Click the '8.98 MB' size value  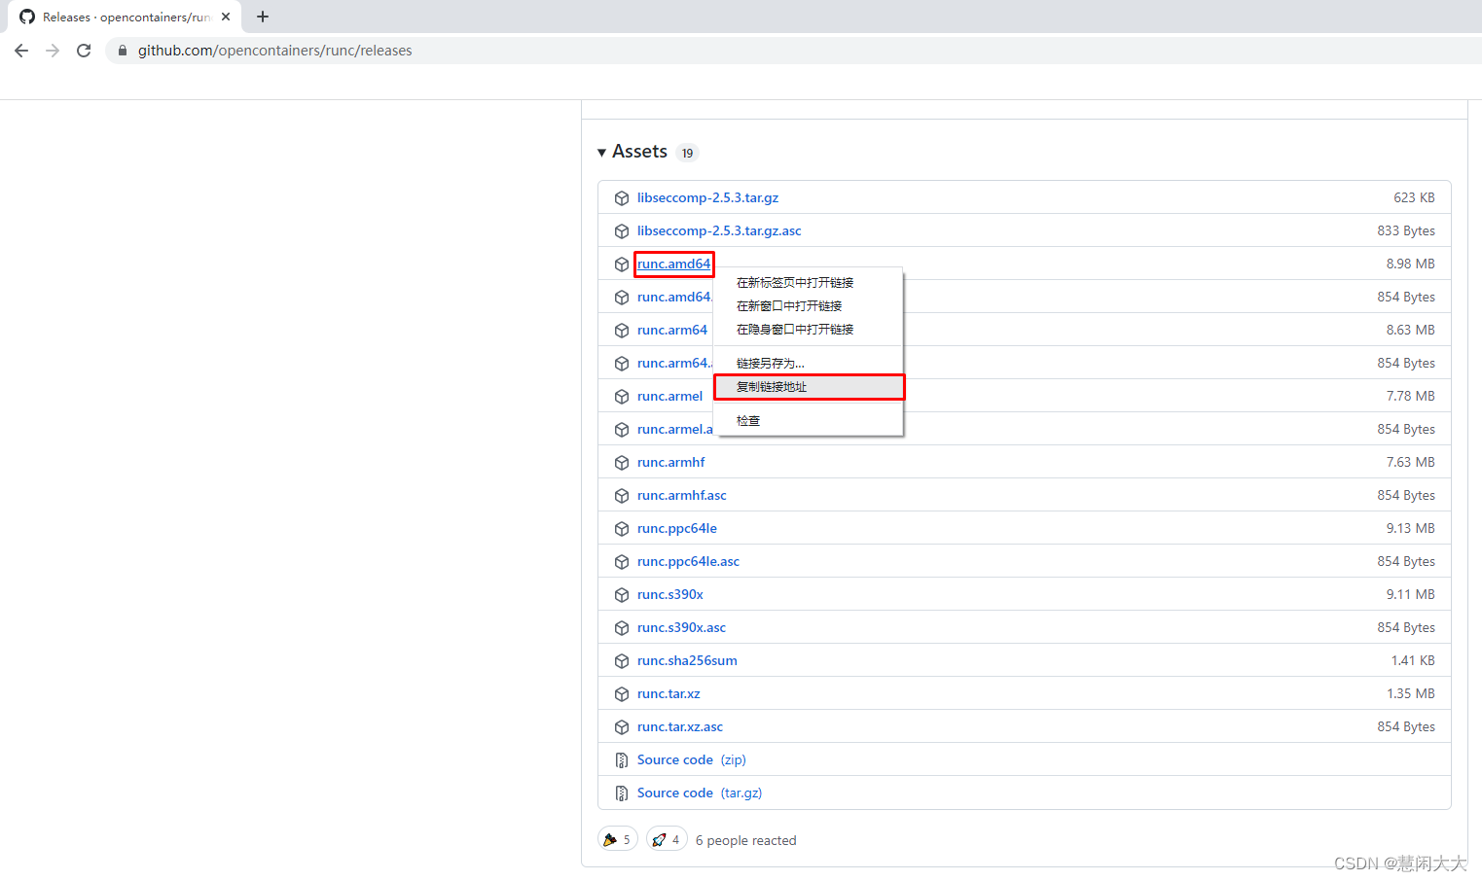click(1411, 264)
